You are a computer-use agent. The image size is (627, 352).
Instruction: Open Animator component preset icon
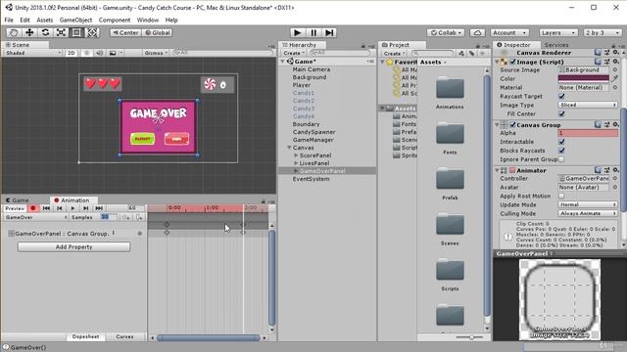607,170
